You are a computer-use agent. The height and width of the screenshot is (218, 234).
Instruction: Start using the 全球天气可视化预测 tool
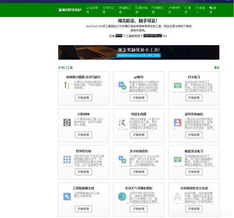click(139, 209)
